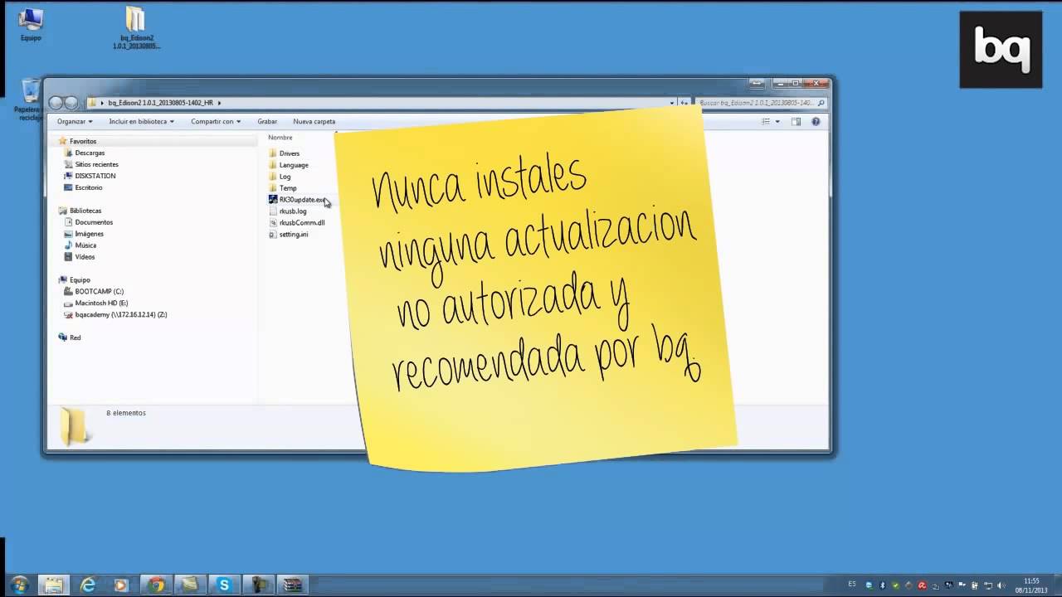
Task: Select the RK30update.exe file
Action: [x=297, y=200]
